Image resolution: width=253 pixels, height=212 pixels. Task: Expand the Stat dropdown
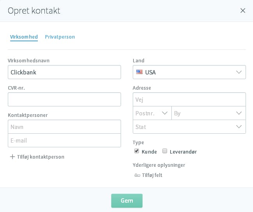(189, 127)
